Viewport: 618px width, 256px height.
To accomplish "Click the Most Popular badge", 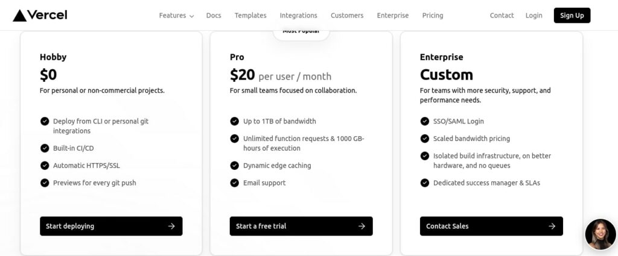I will click(301, 32).
